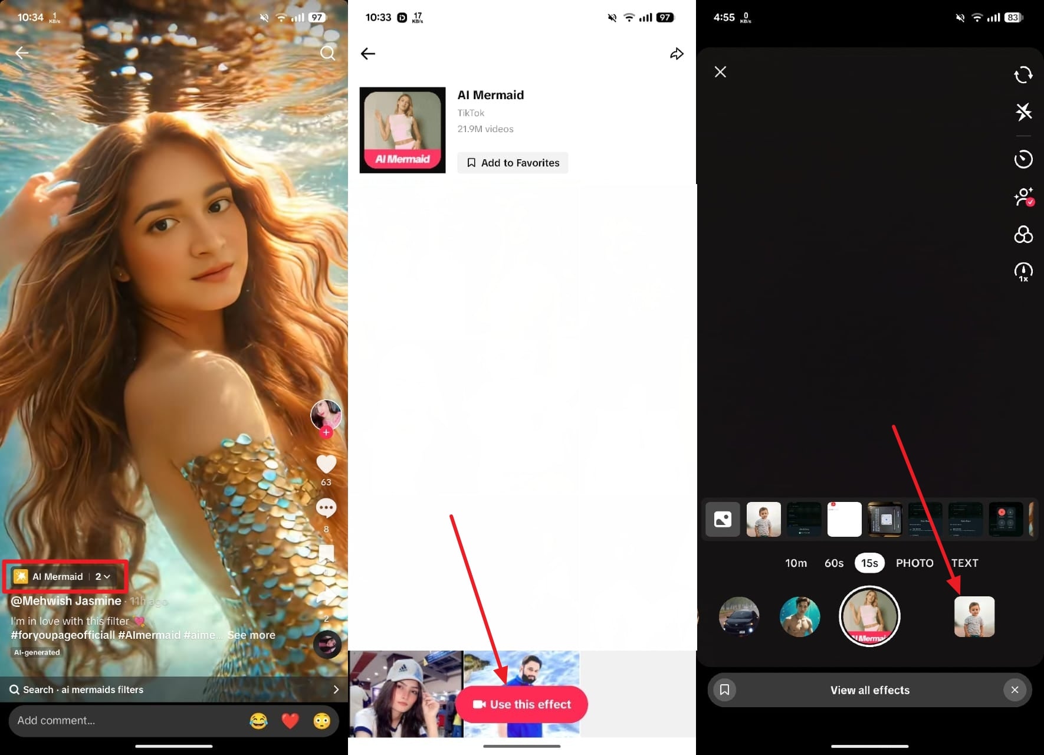
Task: Like the video with heart icon
Action: tap(326, 464)
